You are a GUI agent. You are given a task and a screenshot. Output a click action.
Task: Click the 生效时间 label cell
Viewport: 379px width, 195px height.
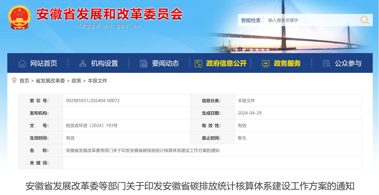click(40, 138)
